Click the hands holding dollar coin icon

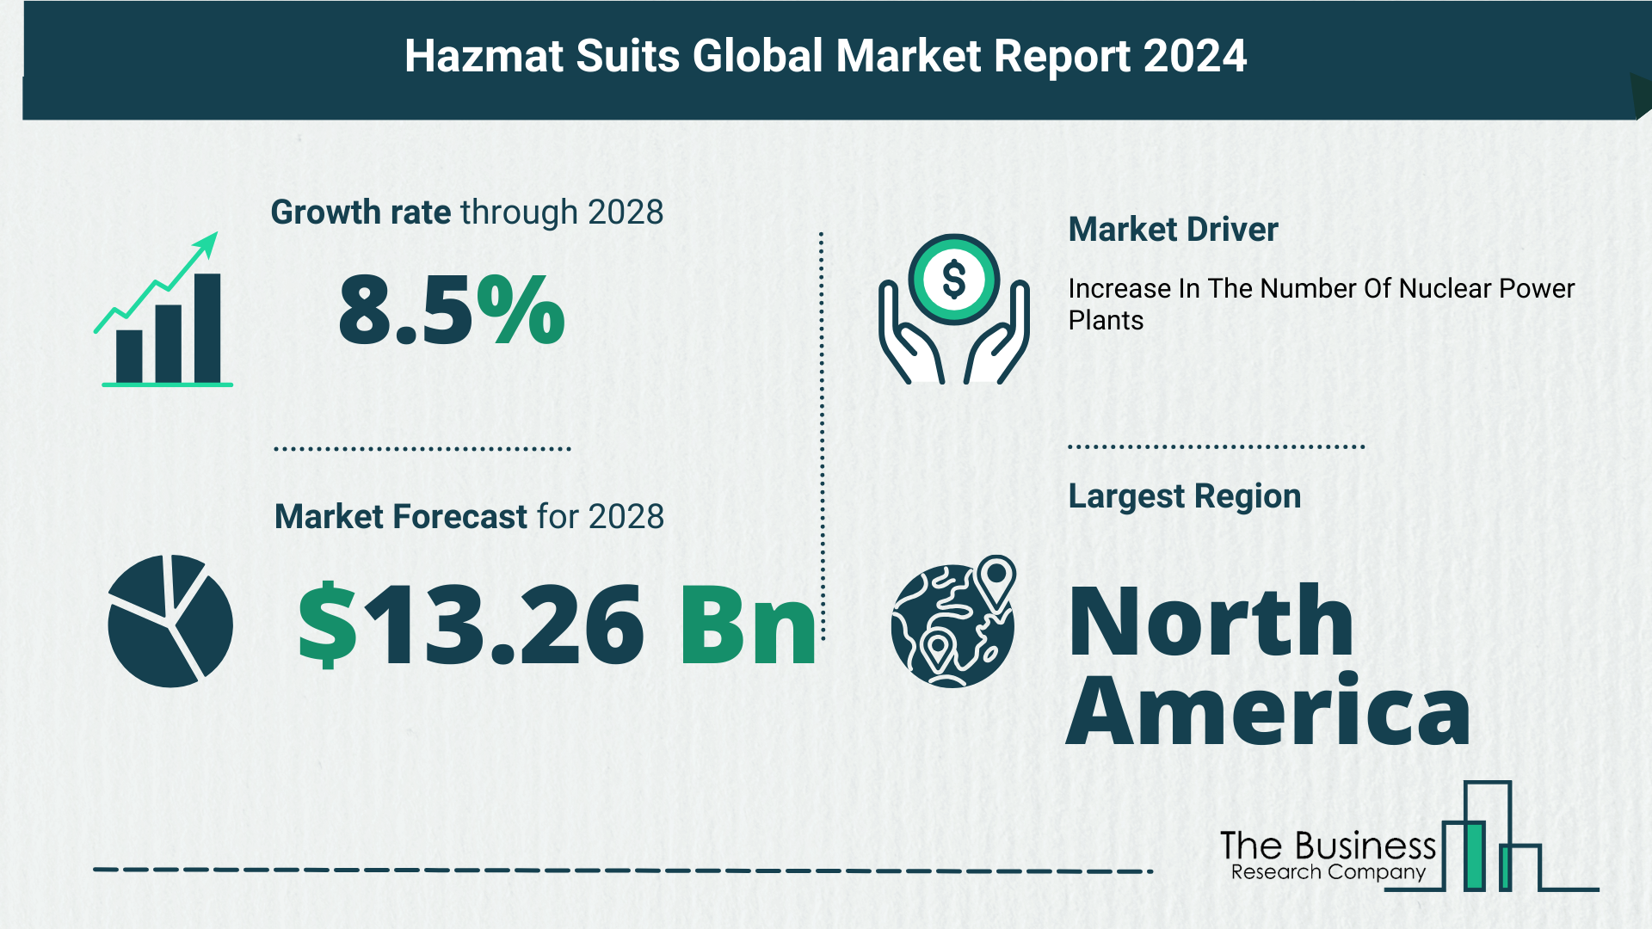tap(953, 309)
